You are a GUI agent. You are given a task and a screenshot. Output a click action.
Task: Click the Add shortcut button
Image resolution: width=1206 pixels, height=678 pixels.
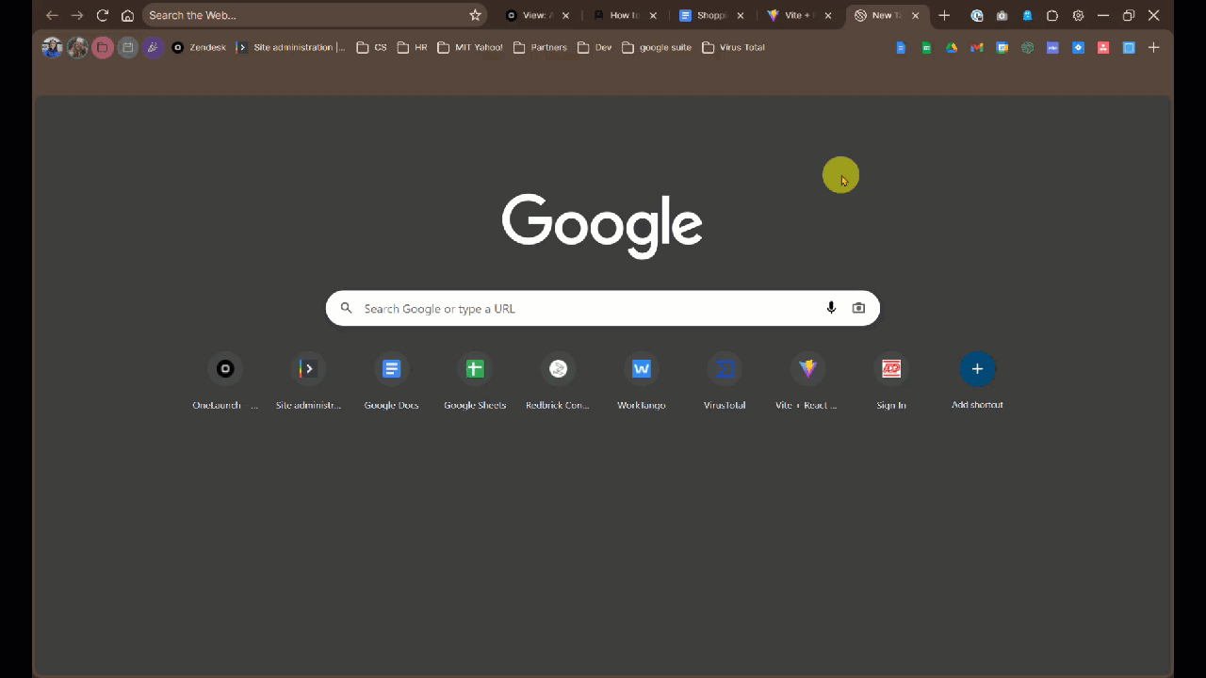coord(977,379)
